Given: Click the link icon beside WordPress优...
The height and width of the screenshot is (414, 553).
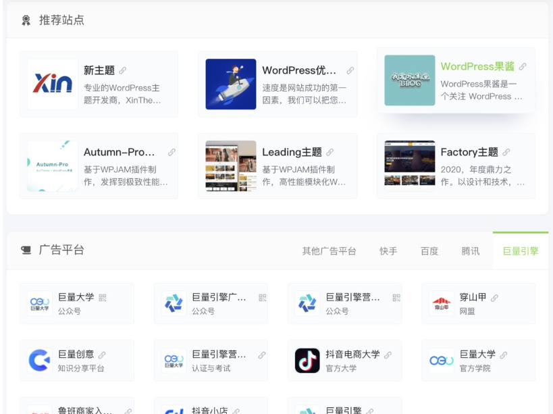Looking at the screenshot, I should click(350, 70).
